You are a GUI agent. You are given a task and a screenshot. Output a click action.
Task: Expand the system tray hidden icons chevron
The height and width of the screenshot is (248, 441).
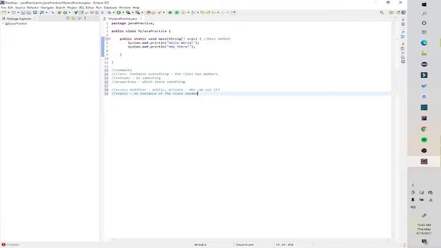[x=413, y=185]
